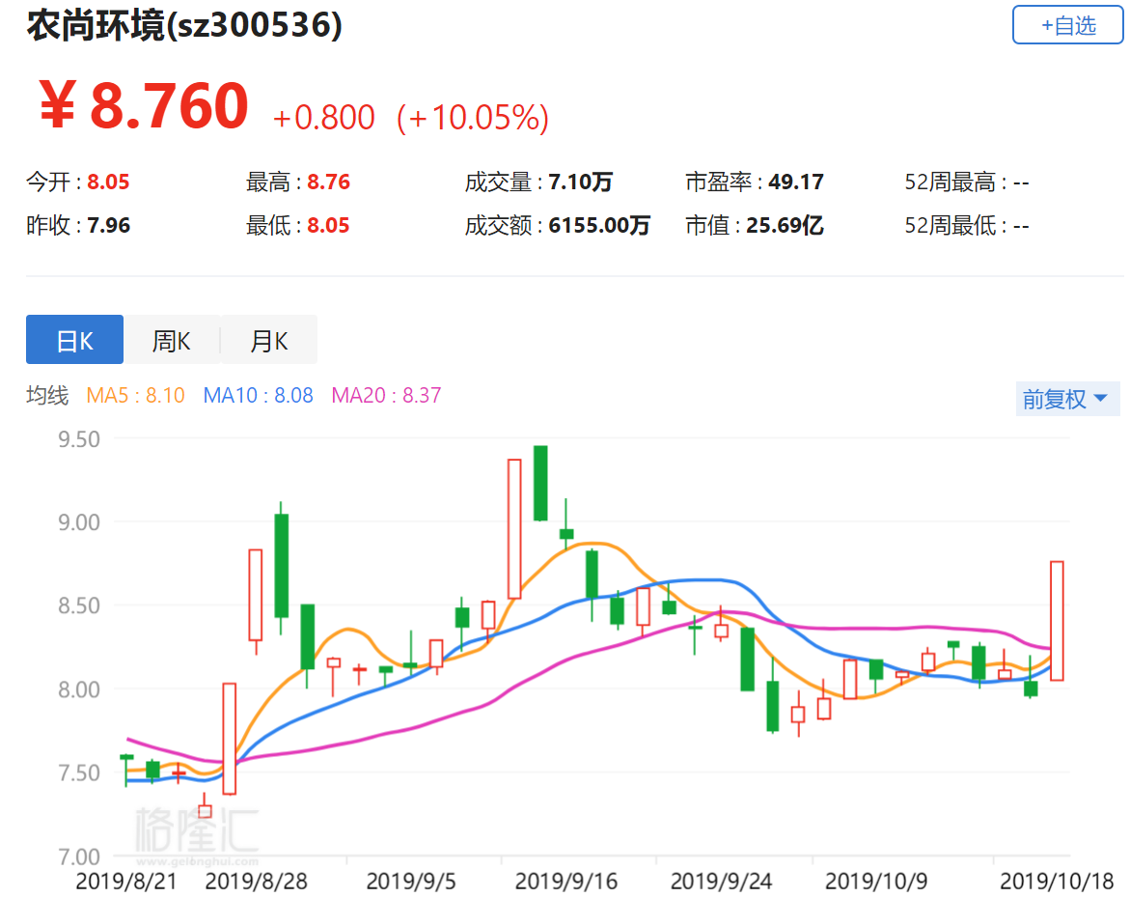This screenshot has height=897, width=1130.
Task: Click the MA10 : 8.08 legend label
Action: 258,395
